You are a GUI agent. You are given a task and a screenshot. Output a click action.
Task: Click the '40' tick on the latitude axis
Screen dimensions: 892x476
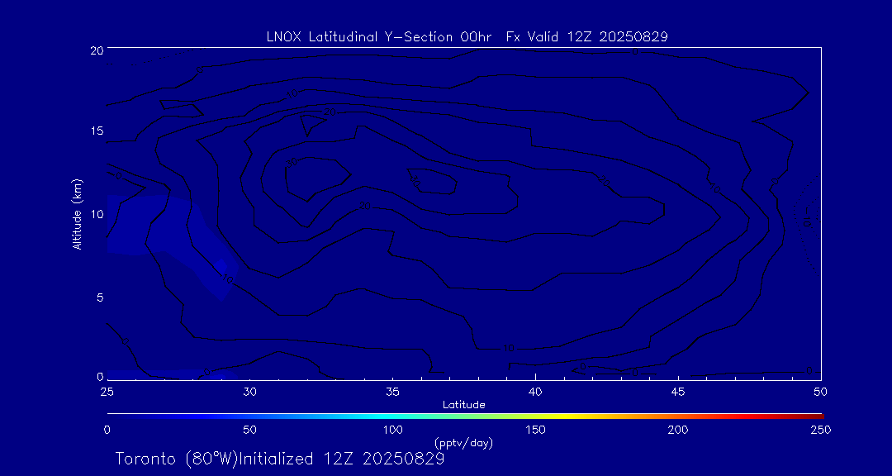click(535, 391)
